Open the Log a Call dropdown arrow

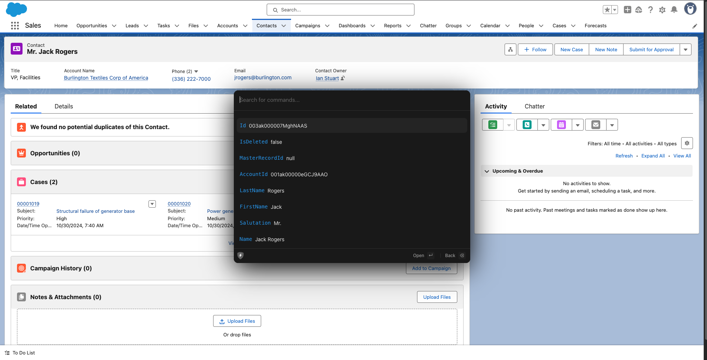[543, 125]
